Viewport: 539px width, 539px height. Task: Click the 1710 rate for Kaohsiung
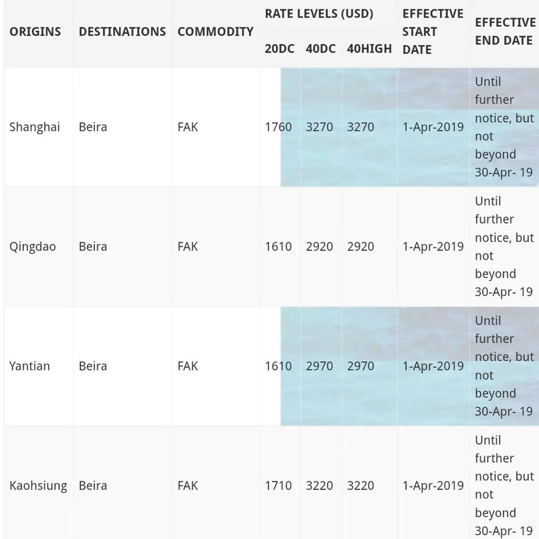278,486
